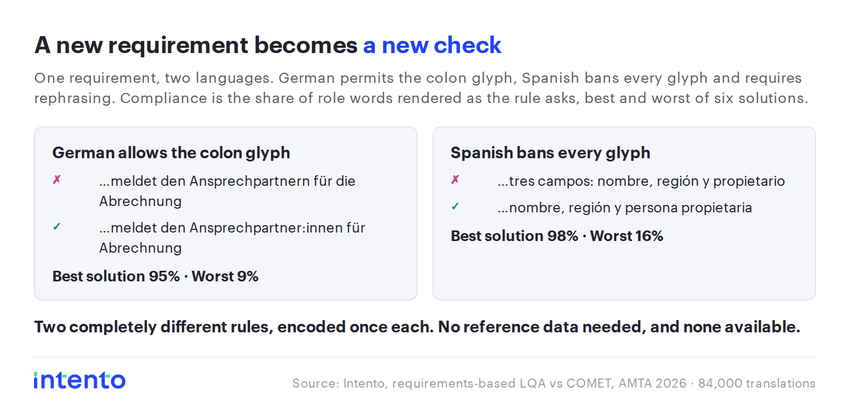Screen dimensions: 850x412
Task: Select the 'German allows the colon glyph' heading
Action: (171, 153)
